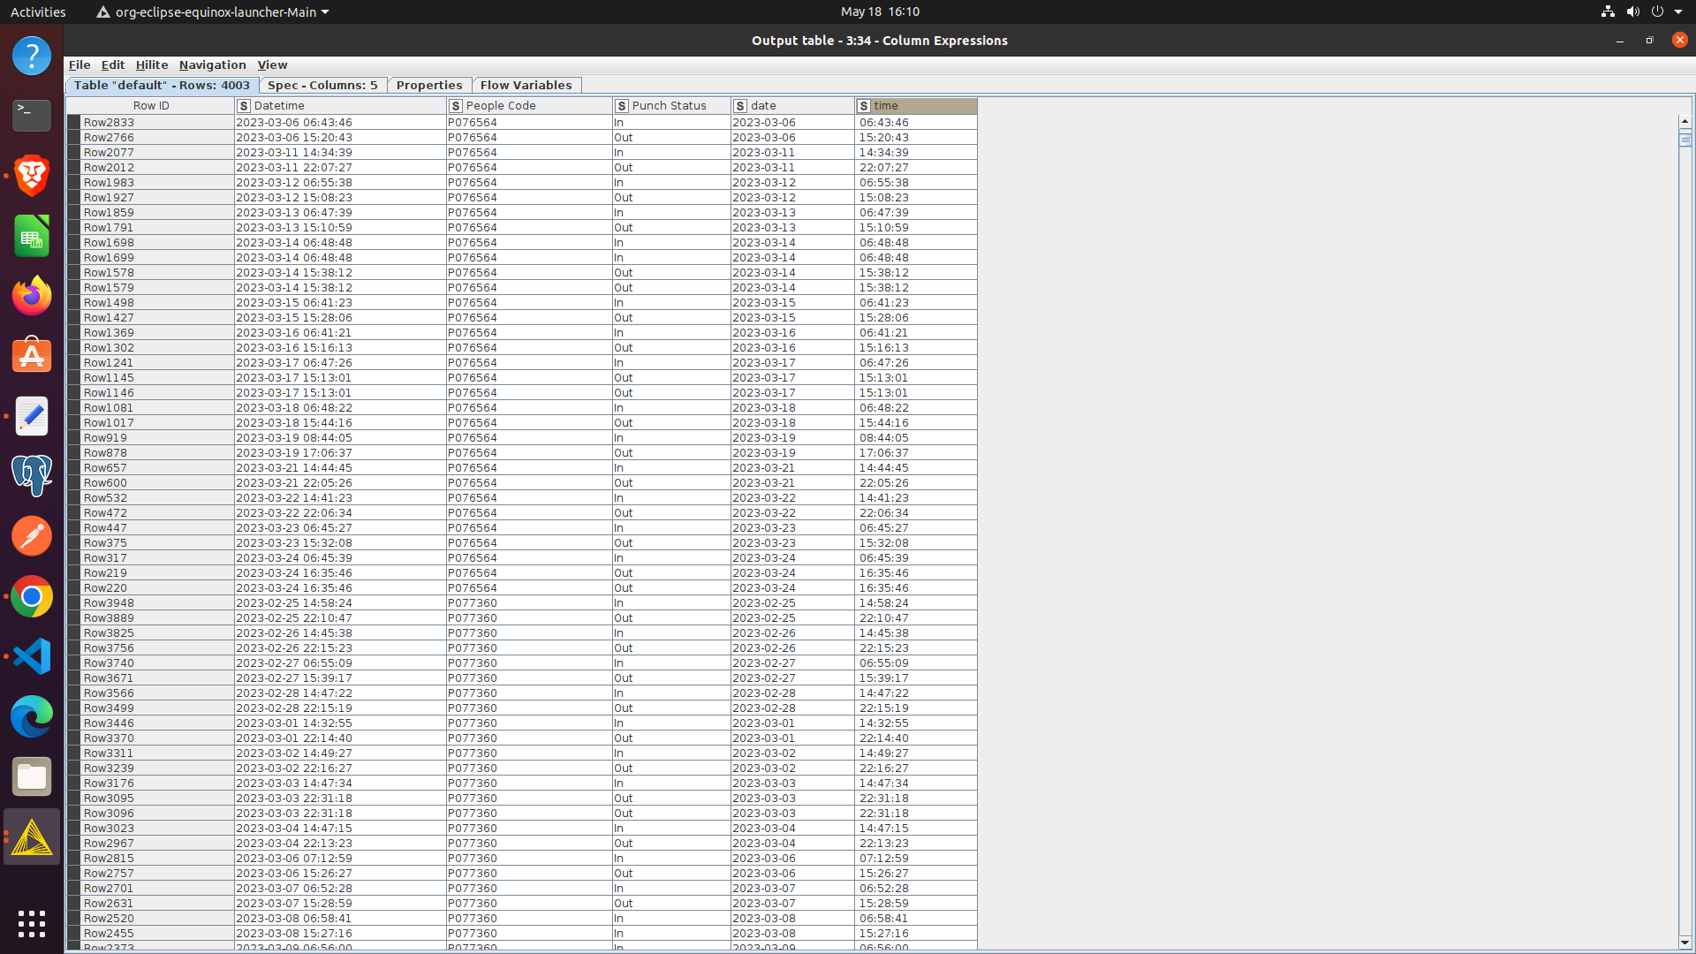
Task: Click date cell in Row657
Action: click(792, 468)
